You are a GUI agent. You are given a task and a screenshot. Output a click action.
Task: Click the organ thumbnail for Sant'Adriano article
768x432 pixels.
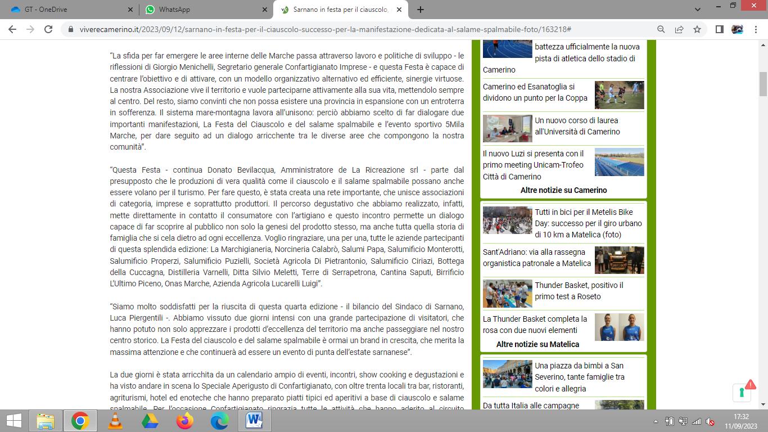pyautogui.click(x=620, y=260)
